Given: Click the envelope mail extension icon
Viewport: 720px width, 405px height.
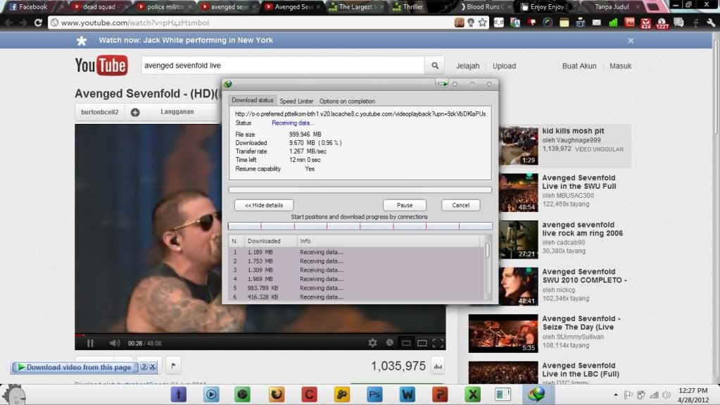Looking at the screenshot, I should pyautogui.click(x=596, y=23).
